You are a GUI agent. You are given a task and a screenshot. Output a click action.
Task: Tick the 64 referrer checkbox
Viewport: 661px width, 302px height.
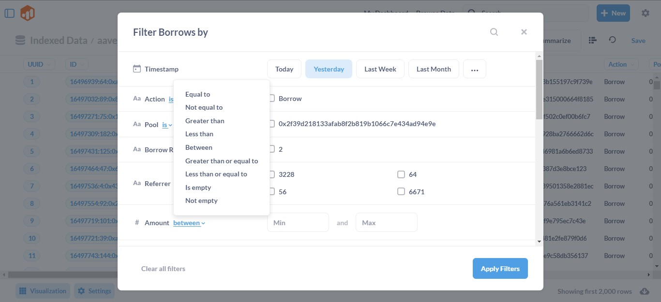coord(401,174)
